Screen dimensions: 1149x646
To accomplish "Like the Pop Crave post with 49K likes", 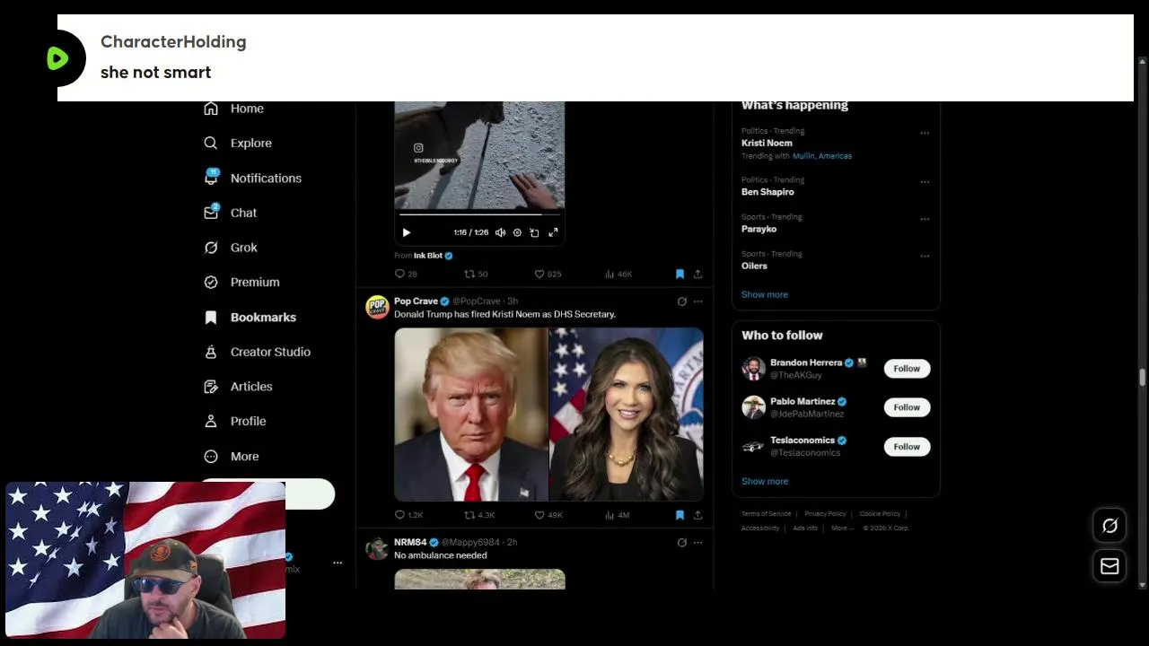I will point(548,515).
